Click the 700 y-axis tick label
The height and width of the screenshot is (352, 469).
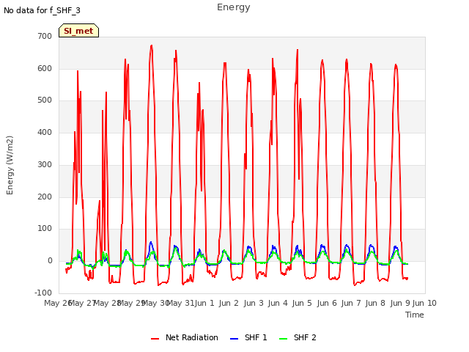(x=45, y=36)
